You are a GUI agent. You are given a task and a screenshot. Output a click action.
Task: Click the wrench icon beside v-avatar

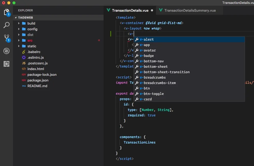tap(137, 50)
